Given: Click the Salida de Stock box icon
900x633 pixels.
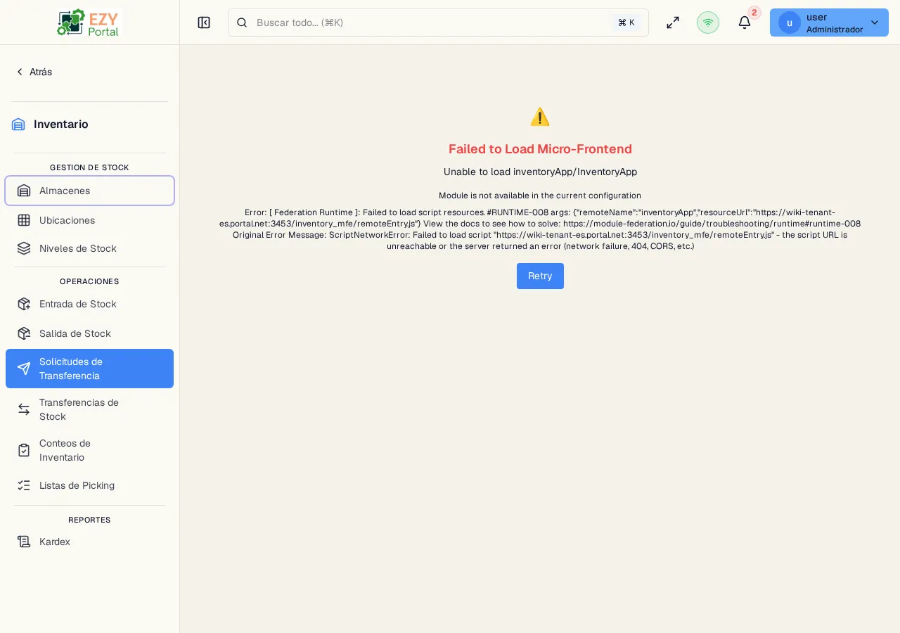Looking at the screenshot, I should click(x=24, y=333).
